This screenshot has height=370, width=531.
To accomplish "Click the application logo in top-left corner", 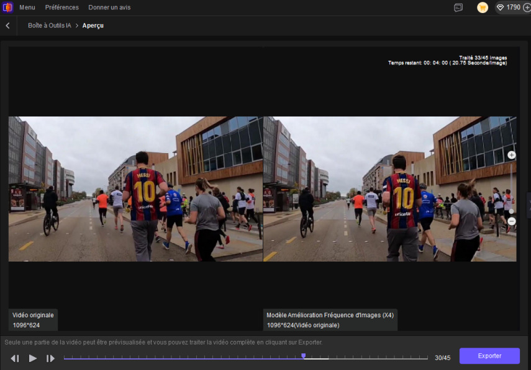I will coord(7,7).
